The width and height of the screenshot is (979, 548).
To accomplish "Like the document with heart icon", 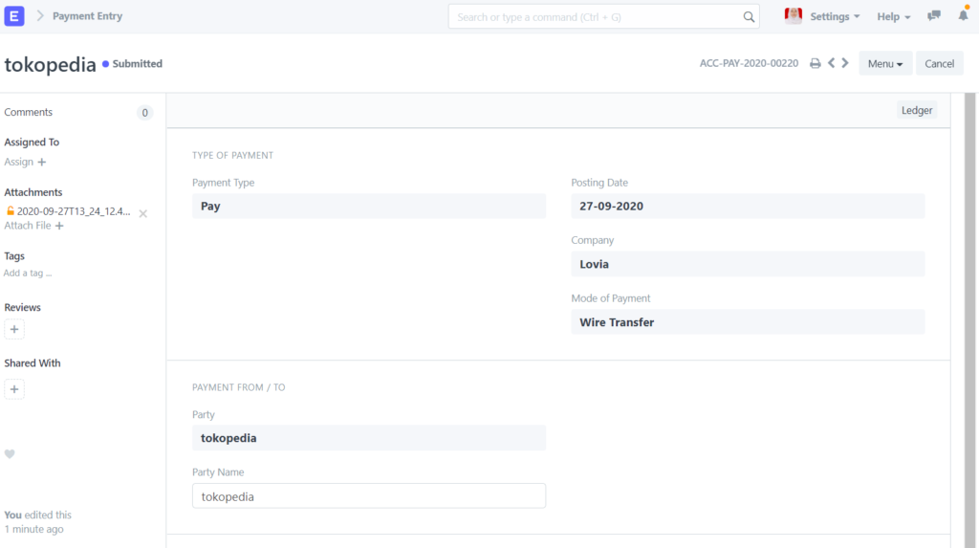I will [x=10, y=454].
